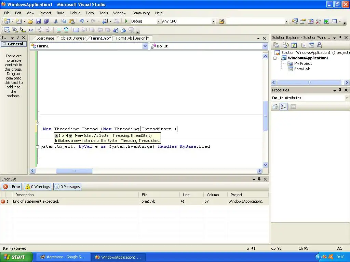The image size is (350, 262).
Task: Click the Paste clipboard icon
Action: pyautogui.click(x=72, y=21)
